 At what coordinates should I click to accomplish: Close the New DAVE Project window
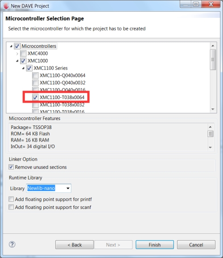click(x=211, y=4)
